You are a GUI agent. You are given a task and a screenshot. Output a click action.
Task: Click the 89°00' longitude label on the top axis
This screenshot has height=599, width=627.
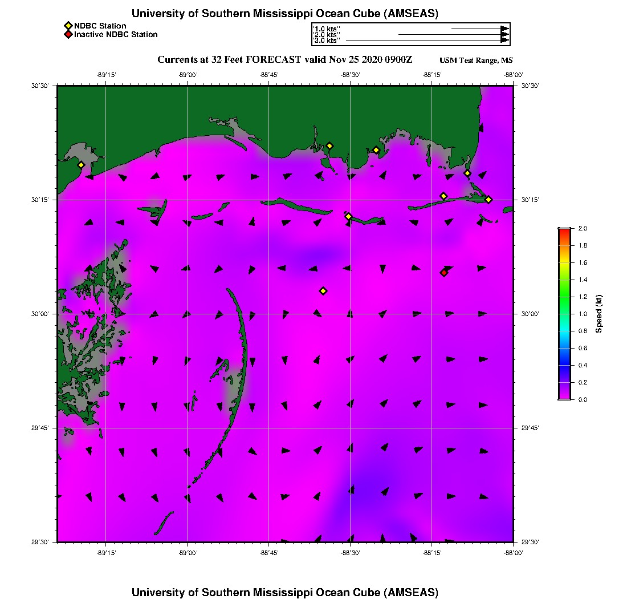pyautogui.click(x=188, y=75)
